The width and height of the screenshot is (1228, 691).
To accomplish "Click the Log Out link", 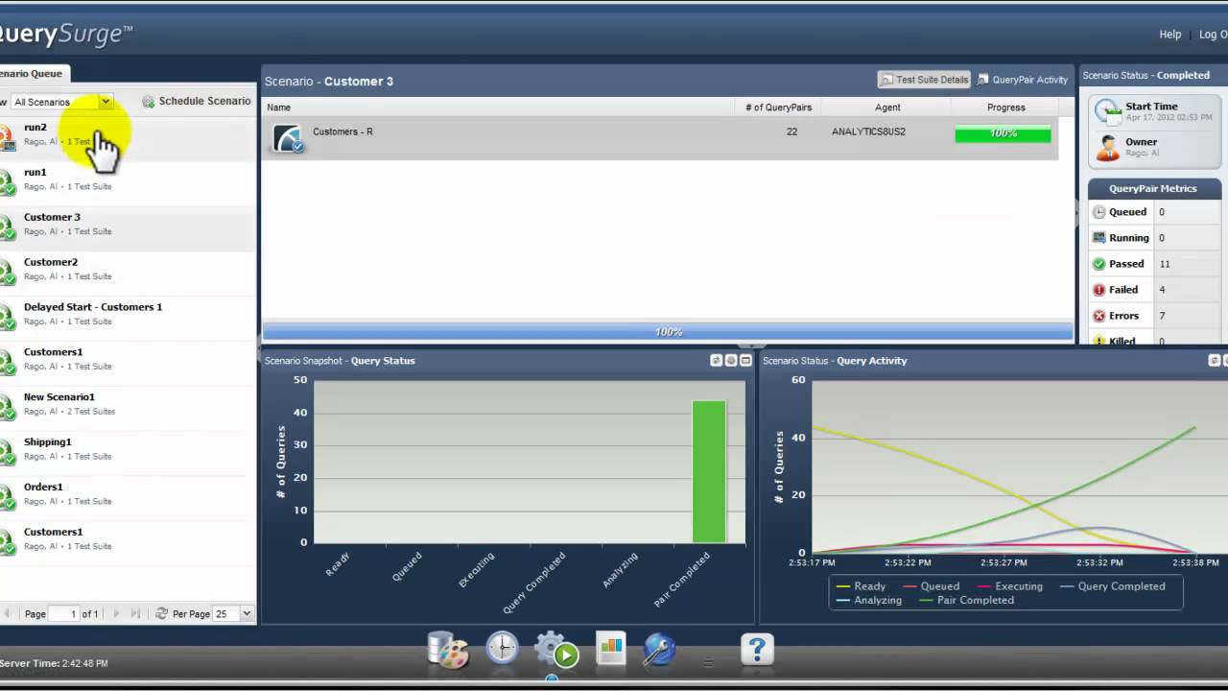I will 1214,35.
